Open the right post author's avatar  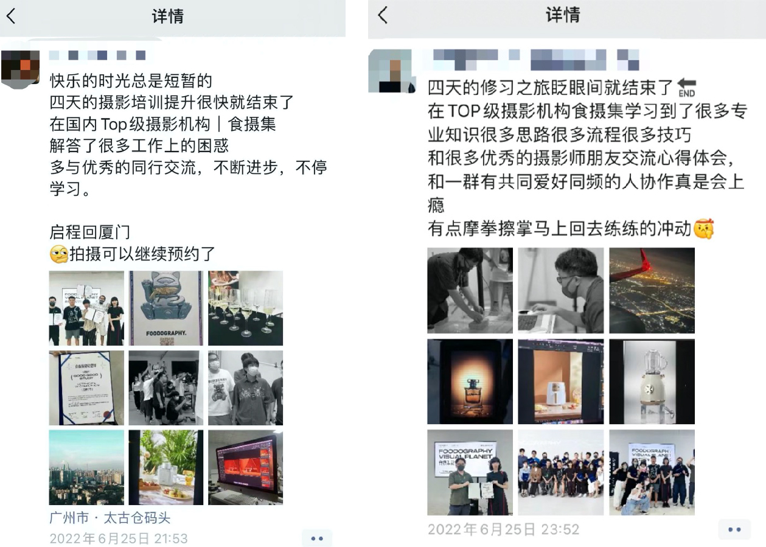click(x=391, y=71)
